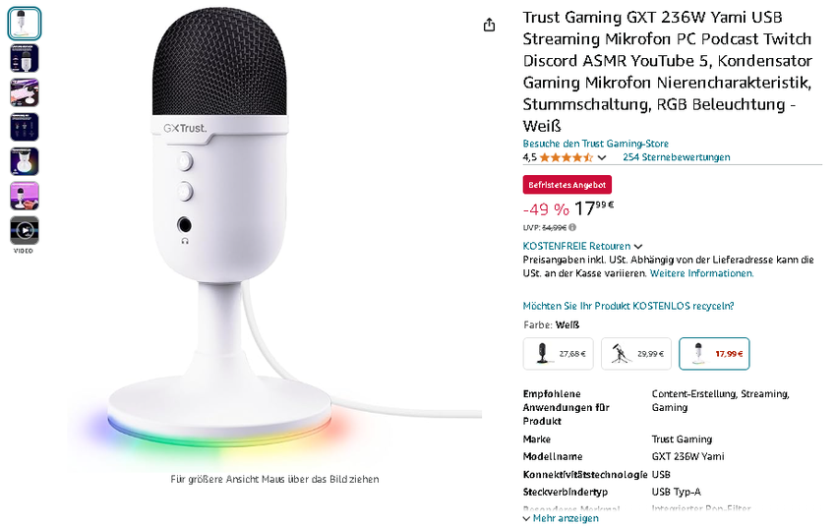Click the star rating icons
Screen dimensions: 836x527
pos(567,157)
